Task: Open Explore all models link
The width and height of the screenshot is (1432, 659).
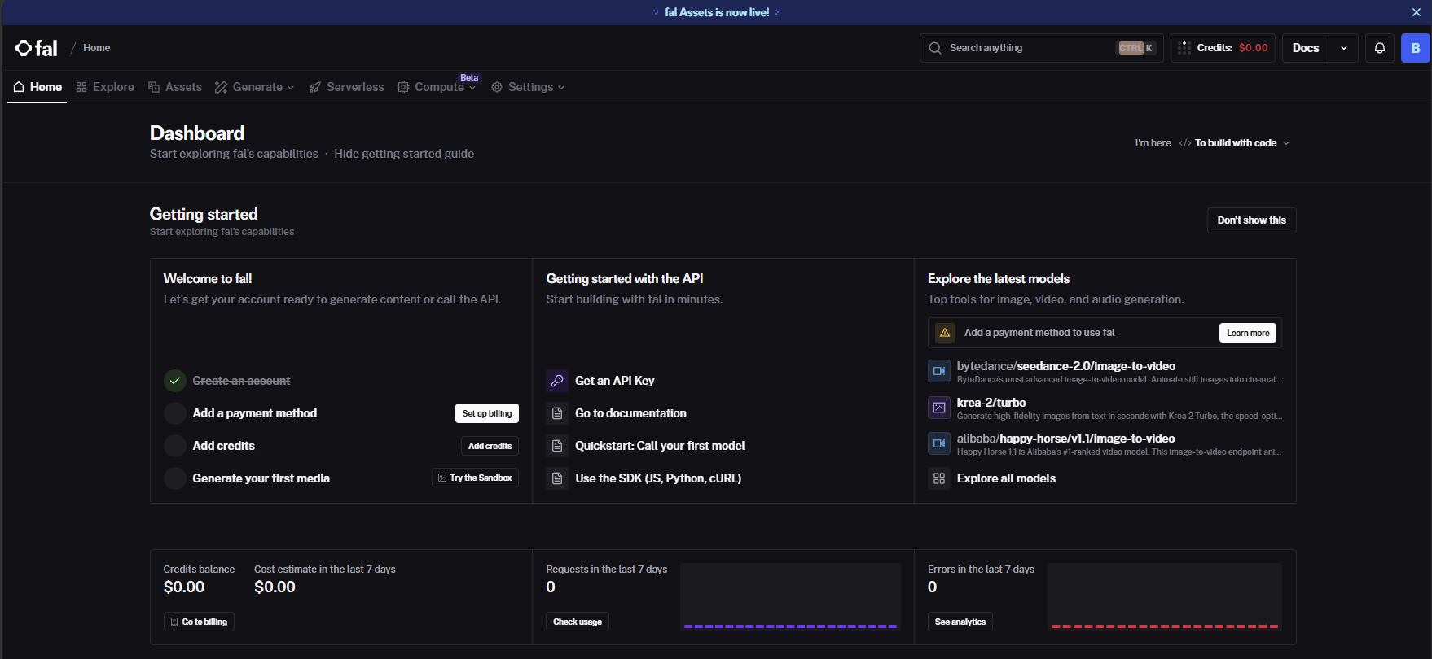Action: pos(1006,478)
